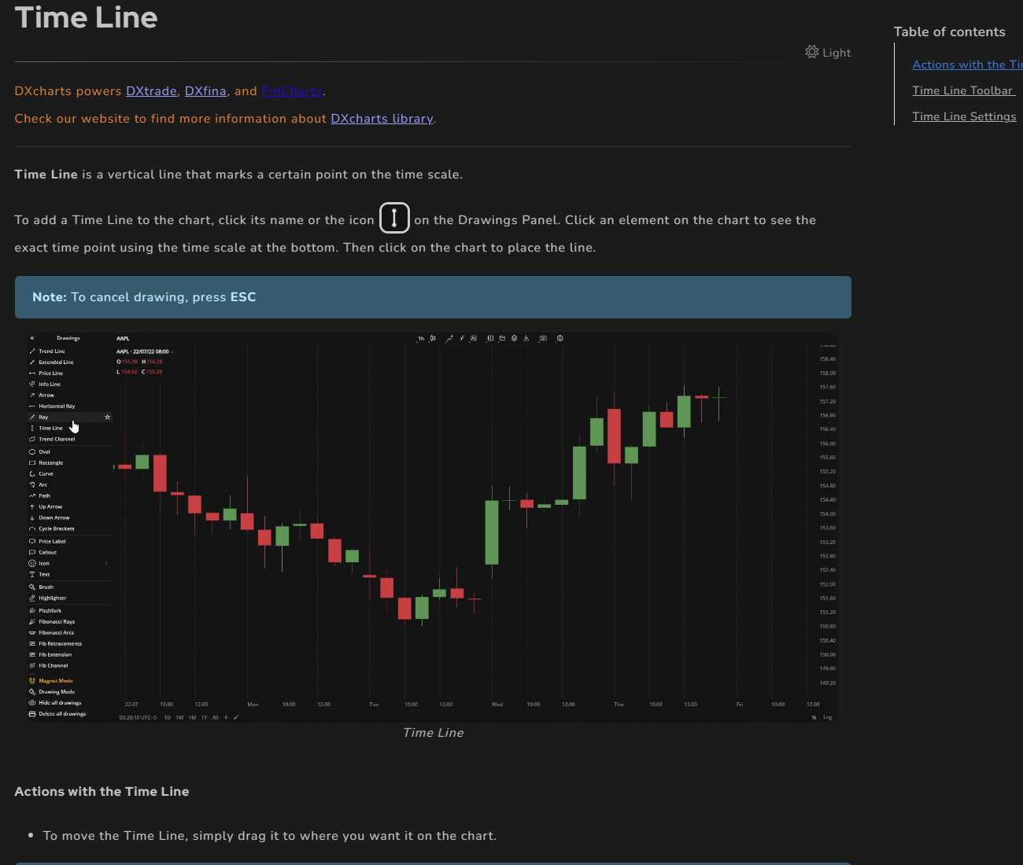Select the 1D range preset
Viewport: 1023px width, 865px height.
tap(167, 717)
